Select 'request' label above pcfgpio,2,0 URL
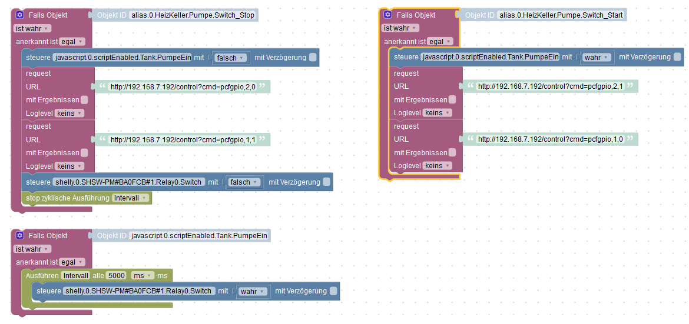Image resolution: width=689 pixels, height=324 pixels. pos(38,74)
